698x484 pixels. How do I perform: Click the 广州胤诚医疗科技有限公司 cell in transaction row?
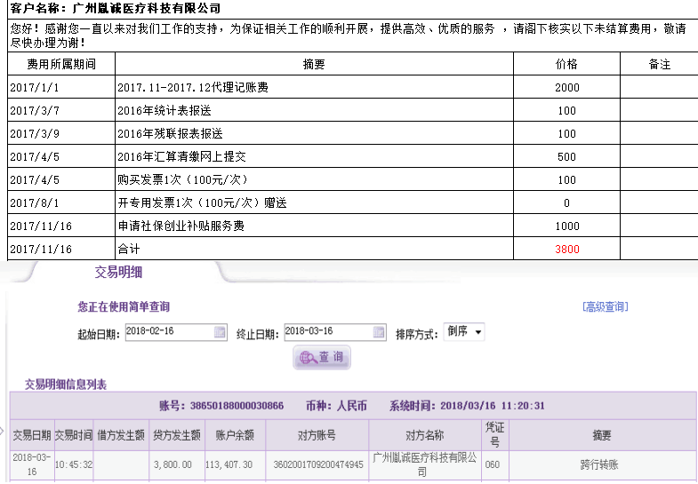(x=425, y=464)
